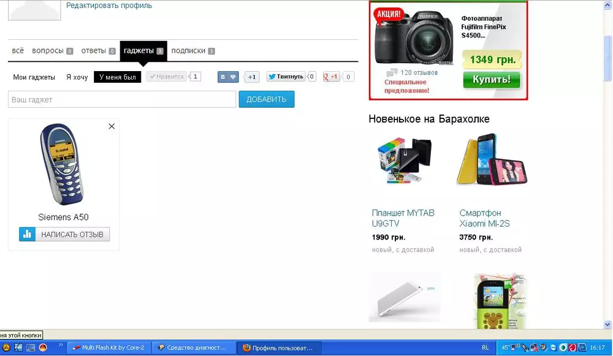
Task: Click the chart icon beside Написать отзыв
Action: (27, 234)
